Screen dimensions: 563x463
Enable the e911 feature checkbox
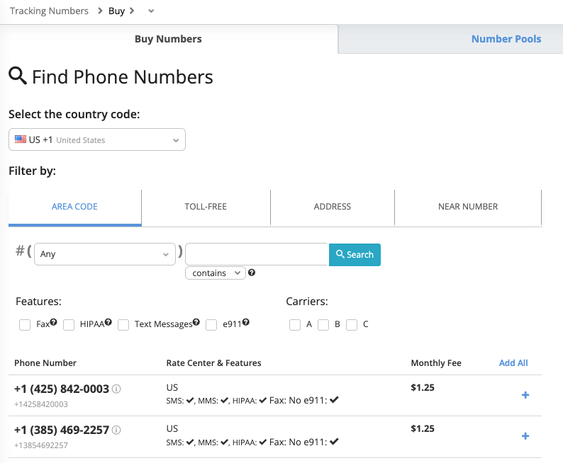(211, 325)
